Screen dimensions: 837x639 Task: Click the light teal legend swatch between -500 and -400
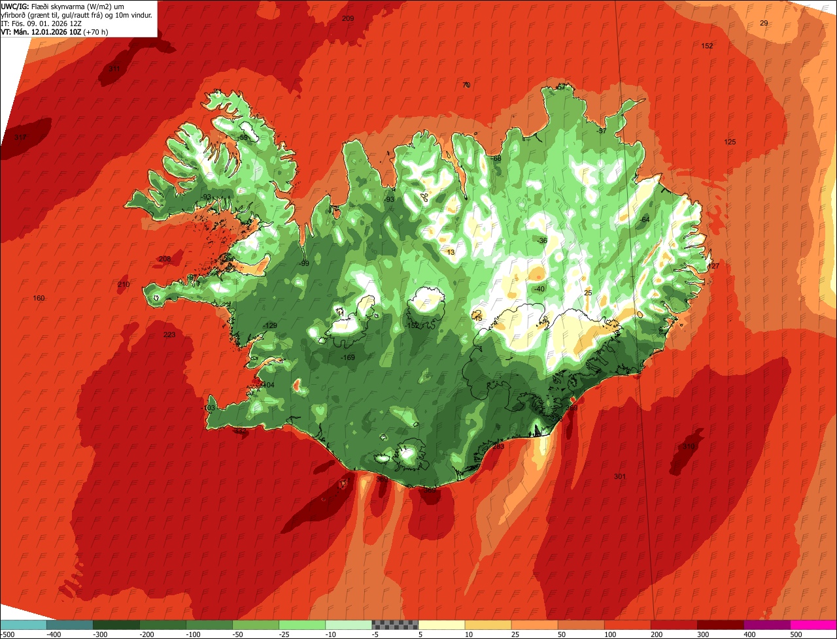click(x=24, y=624)
